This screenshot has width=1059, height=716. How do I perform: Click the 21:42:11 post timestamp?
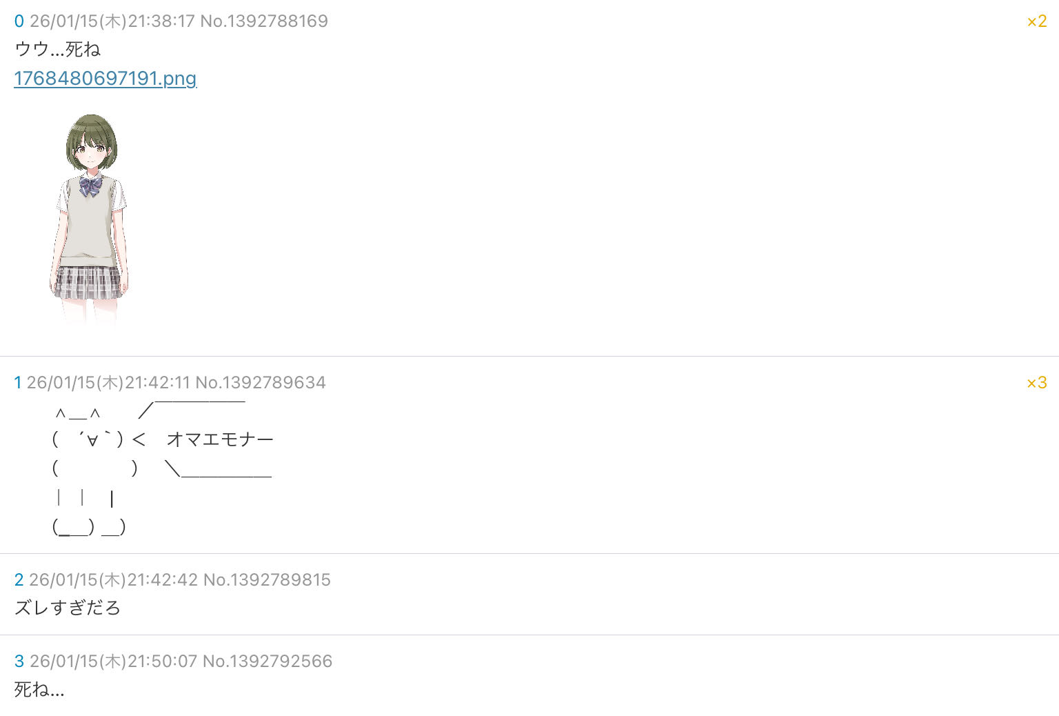[x=157, y=383]
